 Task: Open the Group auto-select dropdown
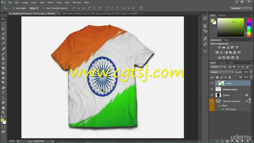(x=34, y=8)
